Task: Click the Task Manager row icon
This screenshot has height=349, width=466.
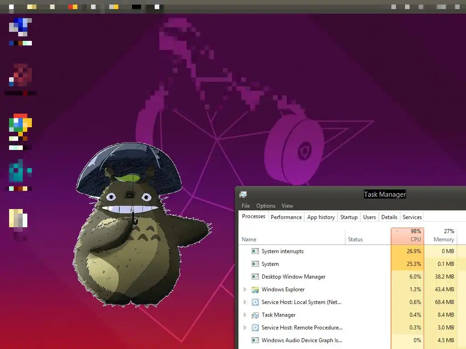Action: 255,315
